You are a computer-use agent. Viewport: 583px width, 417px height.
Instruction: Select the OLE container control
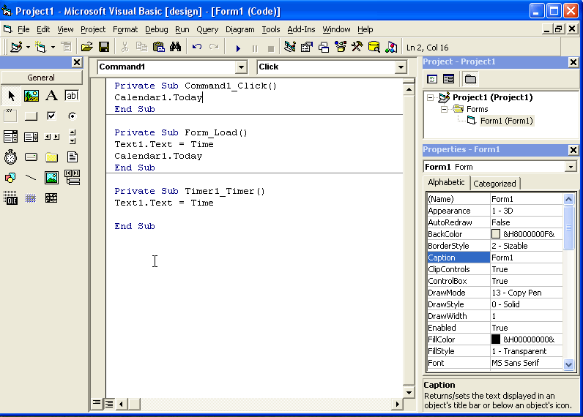(10, 198)
